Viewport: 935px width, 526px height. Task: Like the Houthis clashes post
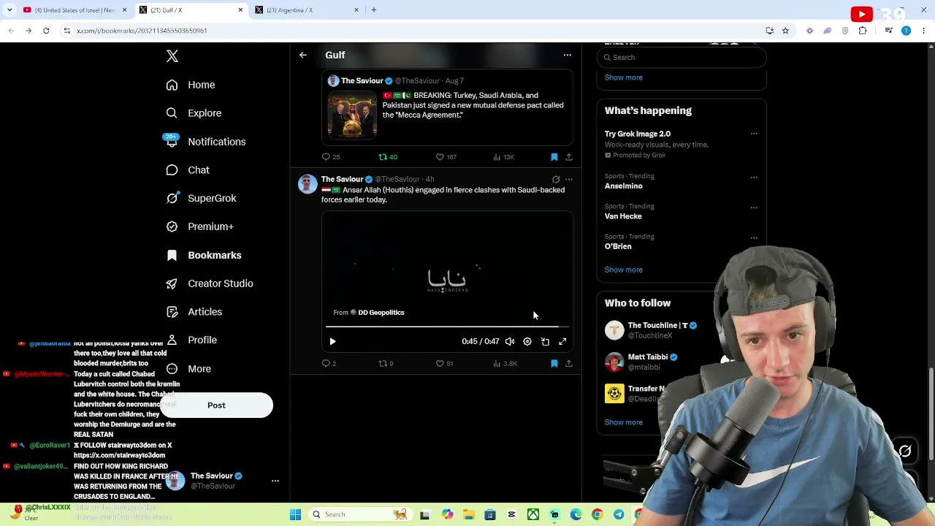[444, 364]
